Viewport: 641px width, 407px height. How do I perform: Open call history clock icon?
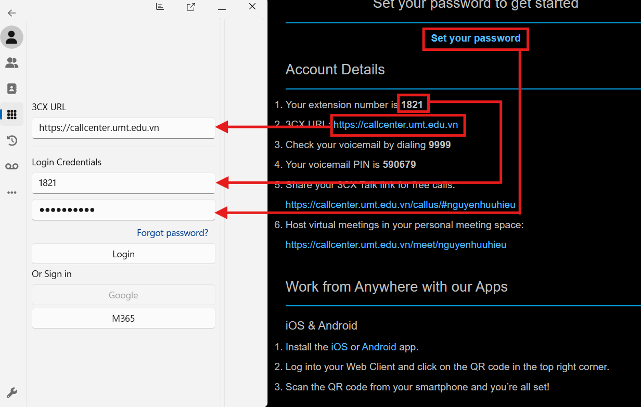pyautogui.click(x=11, y=140)
